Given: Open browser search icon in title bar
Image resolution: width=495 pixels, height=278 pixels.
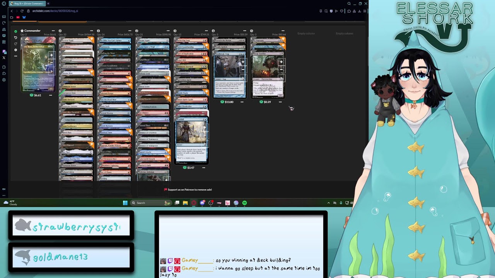Looking at the screenshot, I should [349, 3].
